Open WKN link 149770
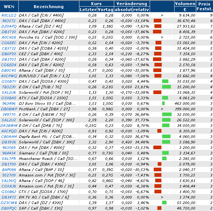 9,115
